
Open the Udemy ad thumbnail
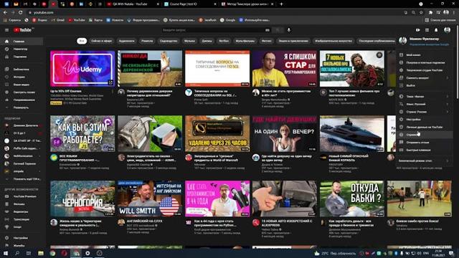coord(82,69)
